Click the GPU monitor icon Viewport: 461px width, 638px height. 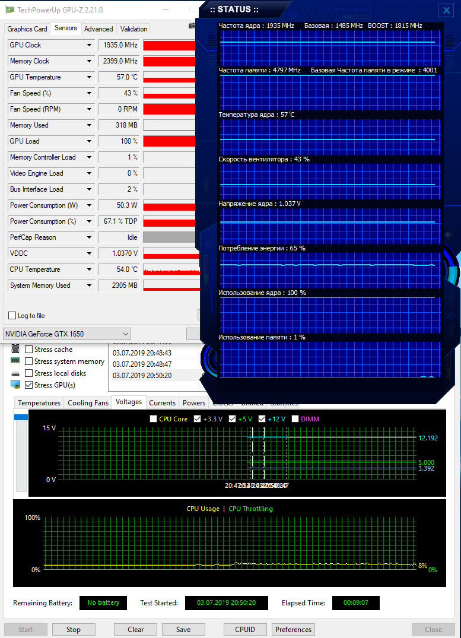15,385
